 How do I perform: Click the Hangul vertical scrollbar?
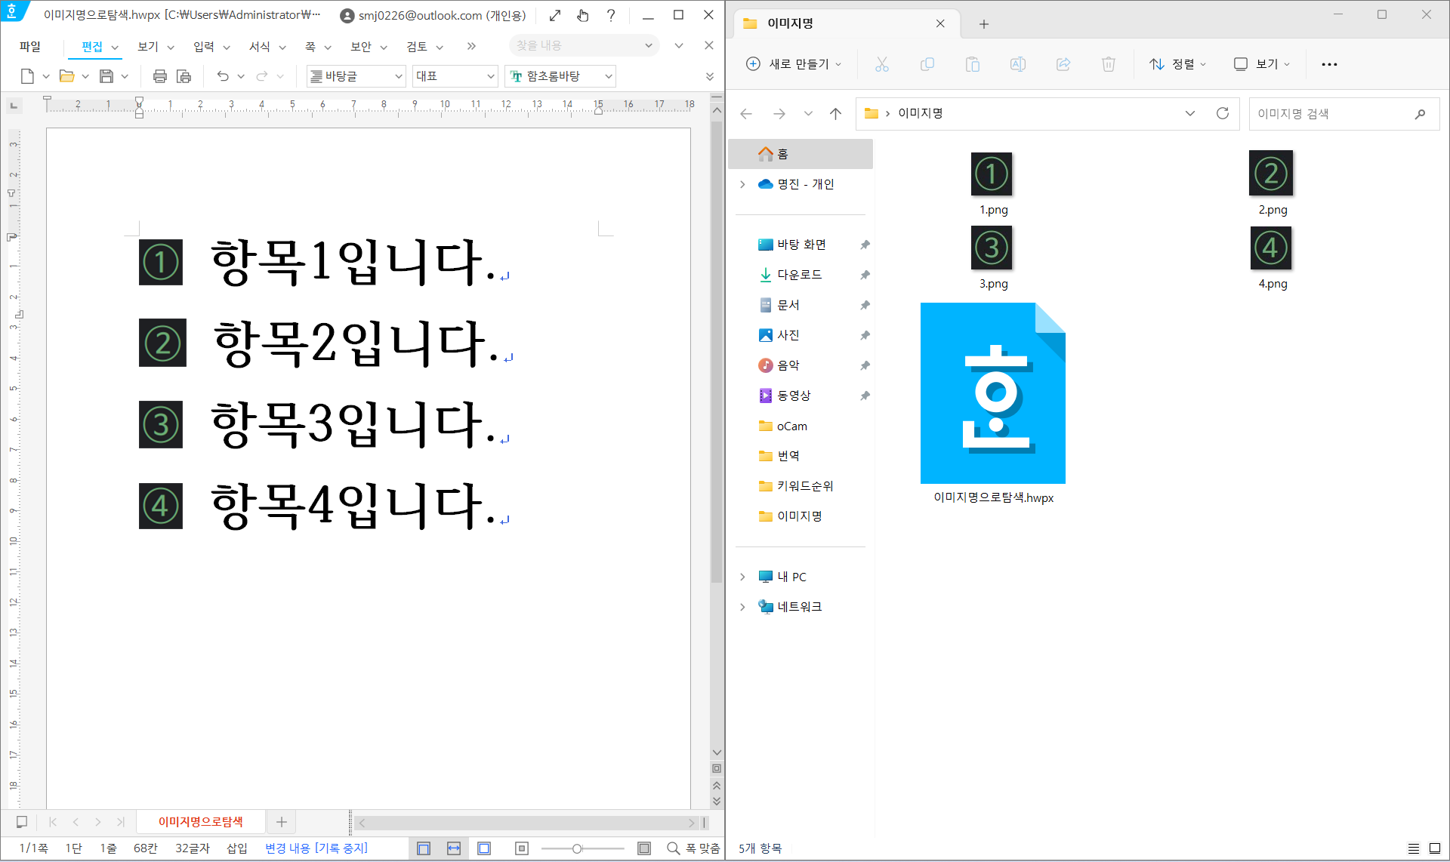[717, 352]
